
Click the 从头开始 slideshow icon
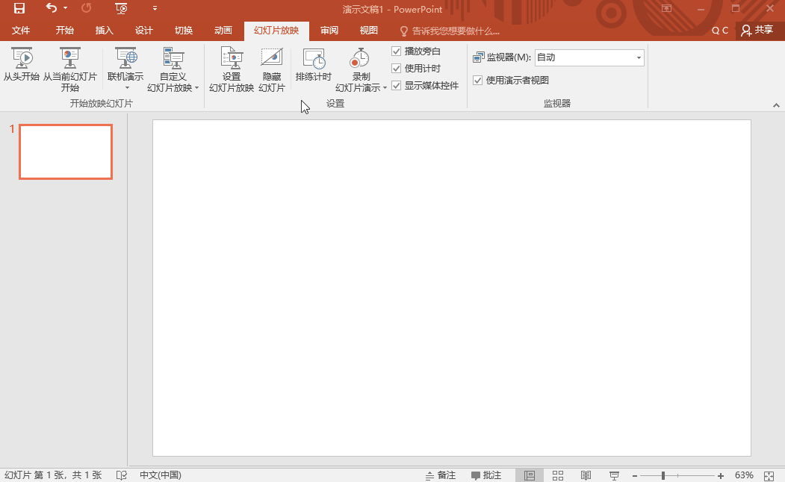pos(22,59)
